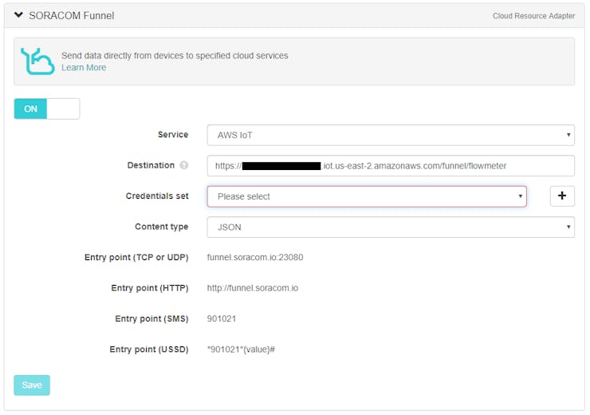590x415 pixels.
Task: Click the Cloud Resource Adapter label
Action: tap(533, 16)
